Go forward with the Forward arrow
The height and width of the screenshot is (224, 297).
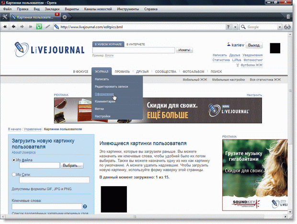tap(22, 27)
